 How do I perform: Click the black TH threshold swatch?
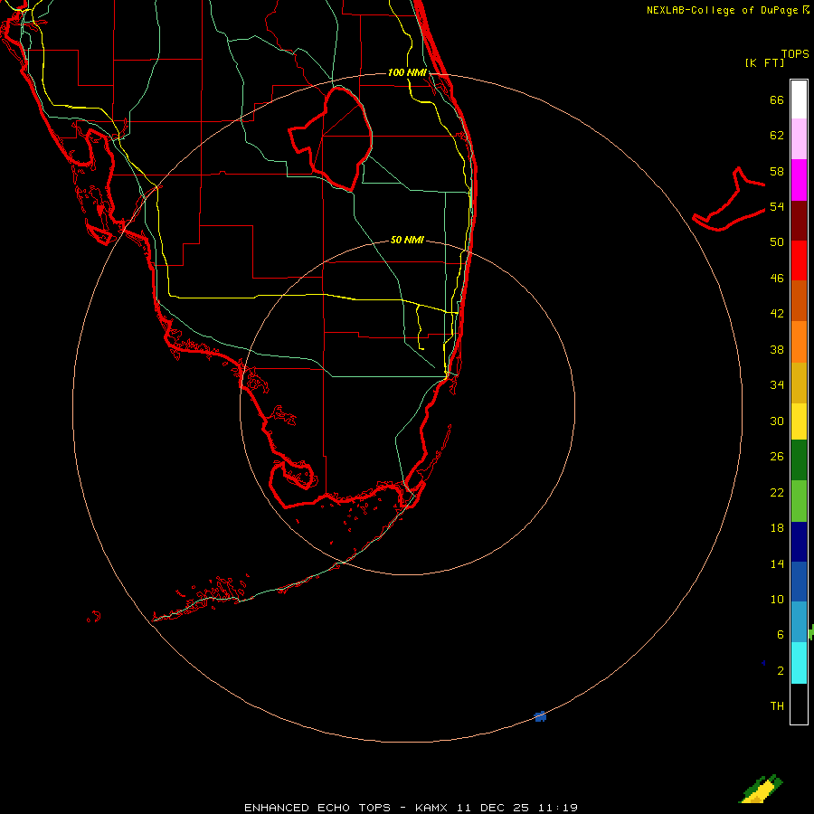click(799, 704)
